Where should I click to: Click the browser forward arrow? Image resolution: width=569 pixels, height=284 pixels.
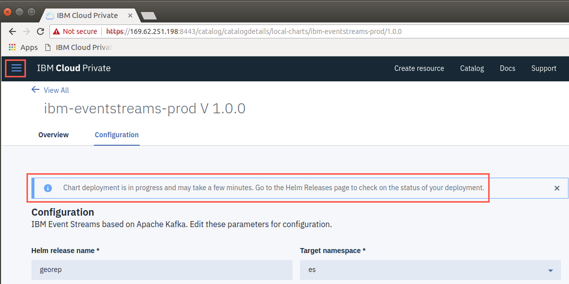(26, 31)
